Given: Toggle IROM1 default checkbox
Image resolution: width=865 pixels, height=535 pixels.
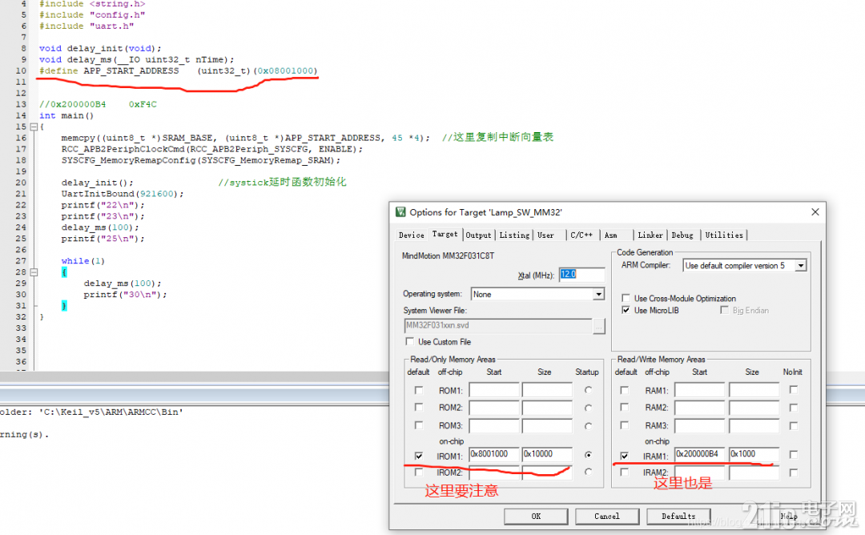Looking at the screenshot, I should pos(419,456).
